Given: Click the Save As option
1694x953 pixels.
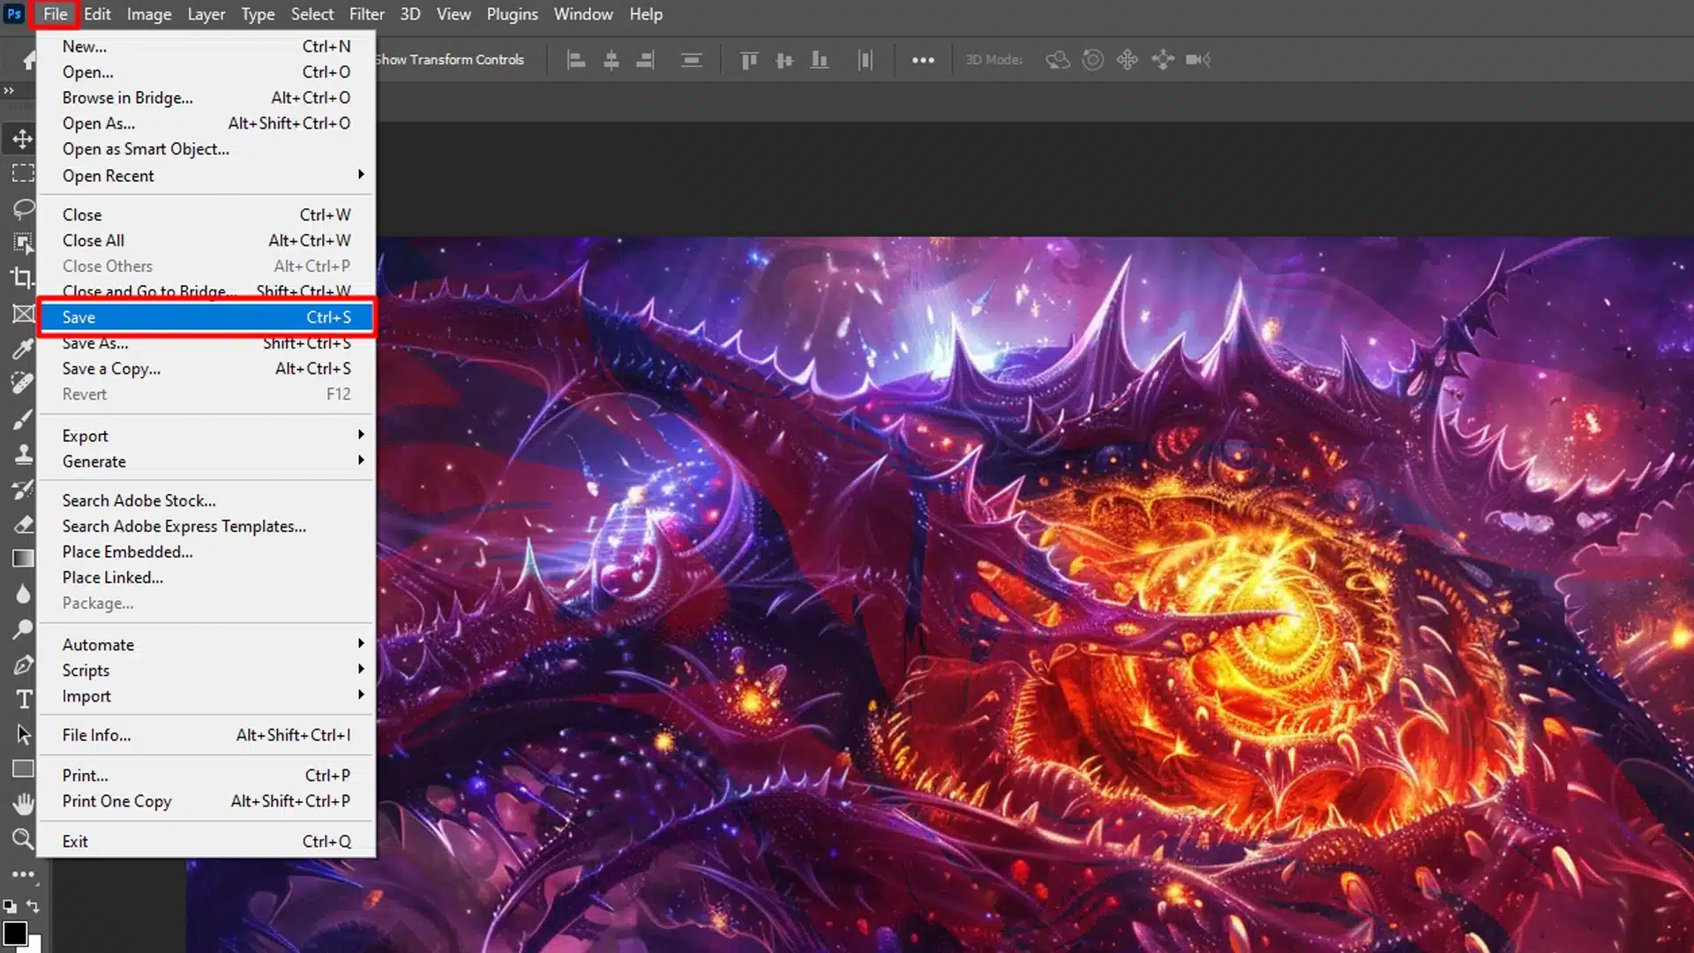Looking at the screenshot, I should point(95,343).
